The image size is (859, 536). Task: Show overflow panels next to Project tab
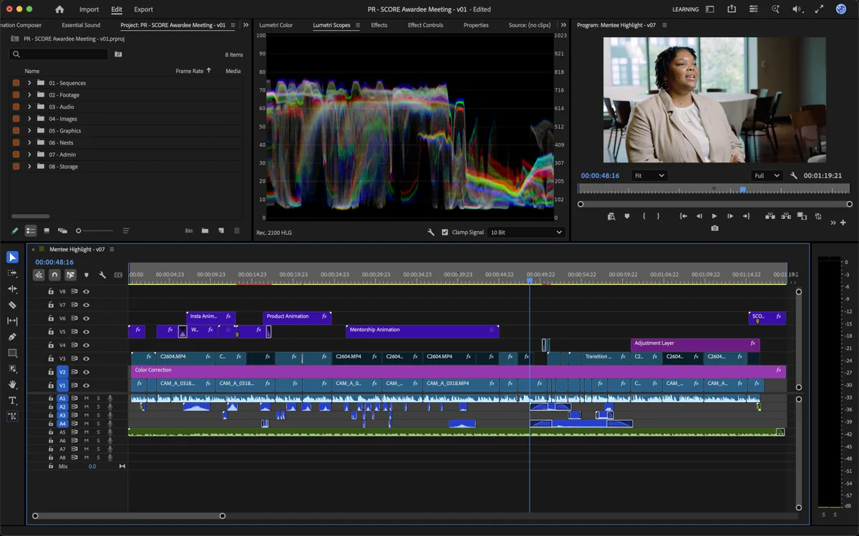[246, 25]
